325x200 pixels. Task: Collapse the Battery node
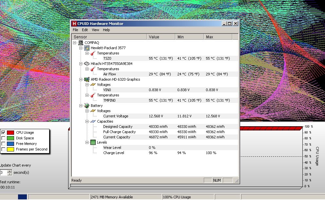click(x=81, y=106)
